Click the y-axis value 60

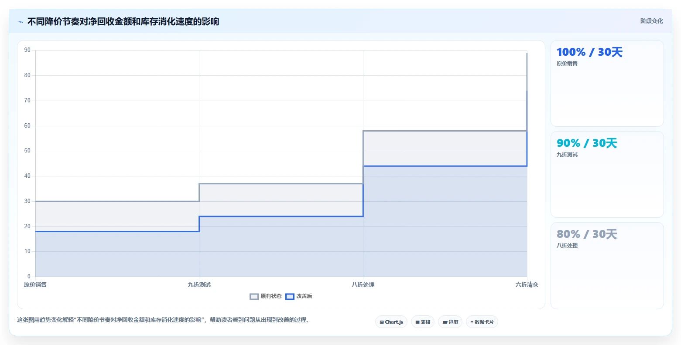tap(27, 126)
